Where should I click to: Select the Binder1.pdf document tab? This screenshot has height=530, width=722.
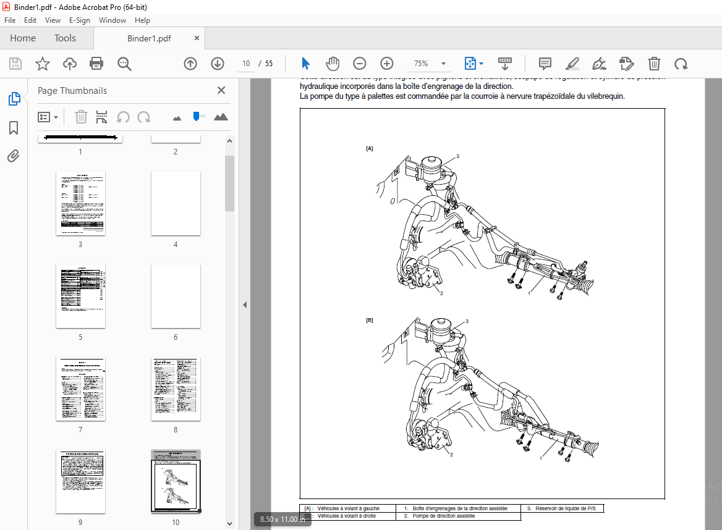coord(149,38)
